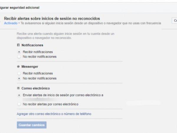Choose No recibir notificaciones under Messenger
Viewport: 177px width, 133px height.
(x=19, y=78)
